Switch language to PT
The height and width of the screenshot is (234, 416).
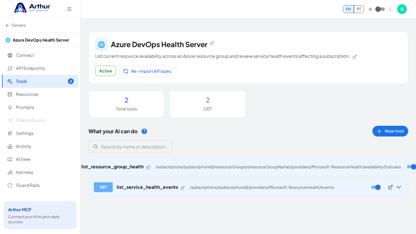[359, 9]
